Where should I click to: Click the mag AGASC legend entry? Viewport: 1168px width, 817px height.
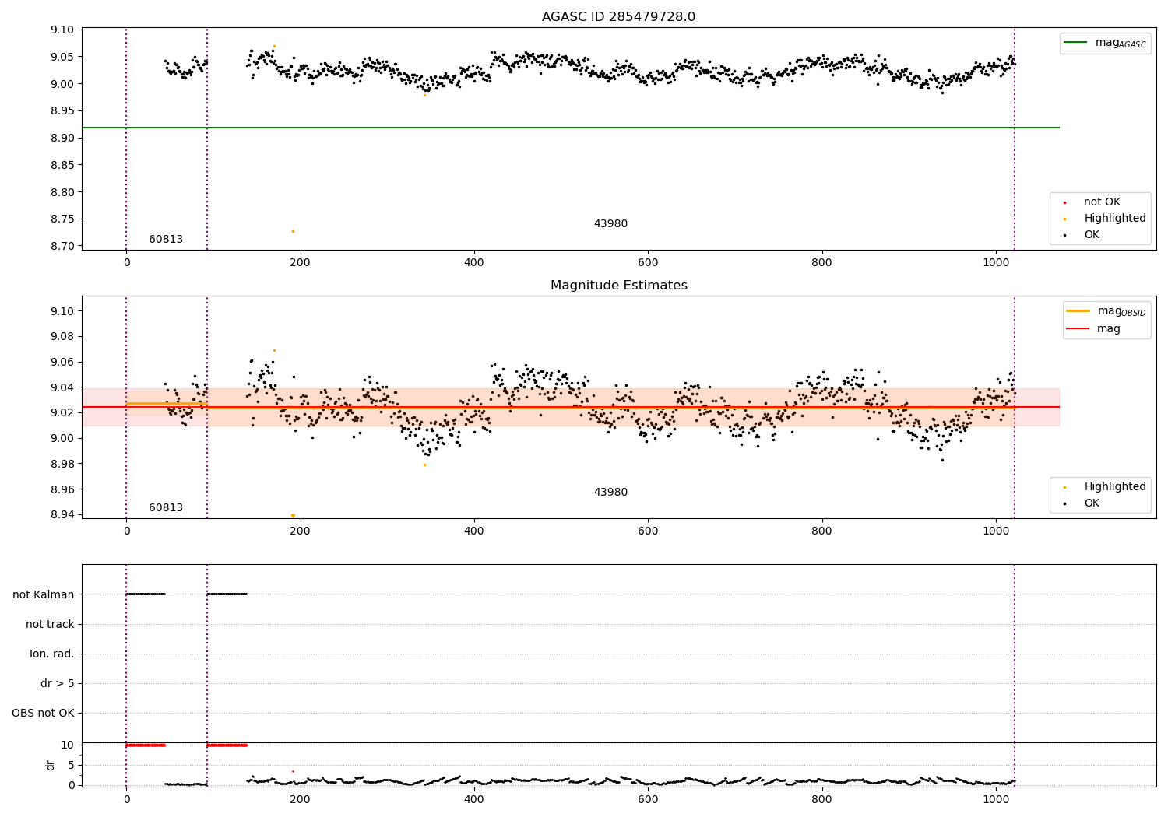(x=1105, y=43)
